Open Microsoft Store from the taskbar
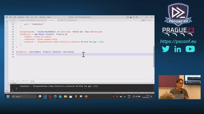Screen dimensions: 204x114 pos(60,97)
